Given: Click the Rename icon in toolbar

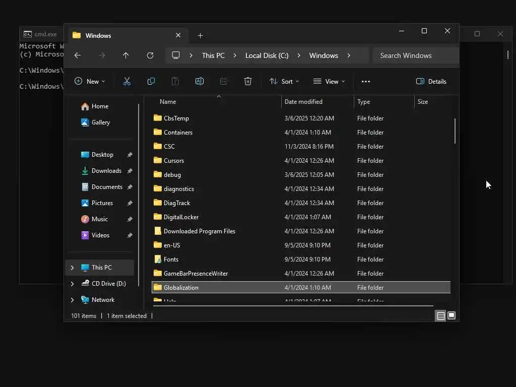Looking at the screenshot, I should (x=200, y=81).
